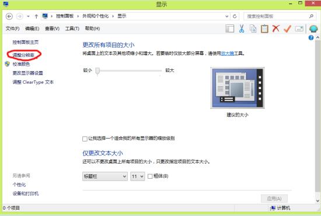Click the vertical scrollbar up arrow
This screenshot has width=321, height=216.
point(317,37)
